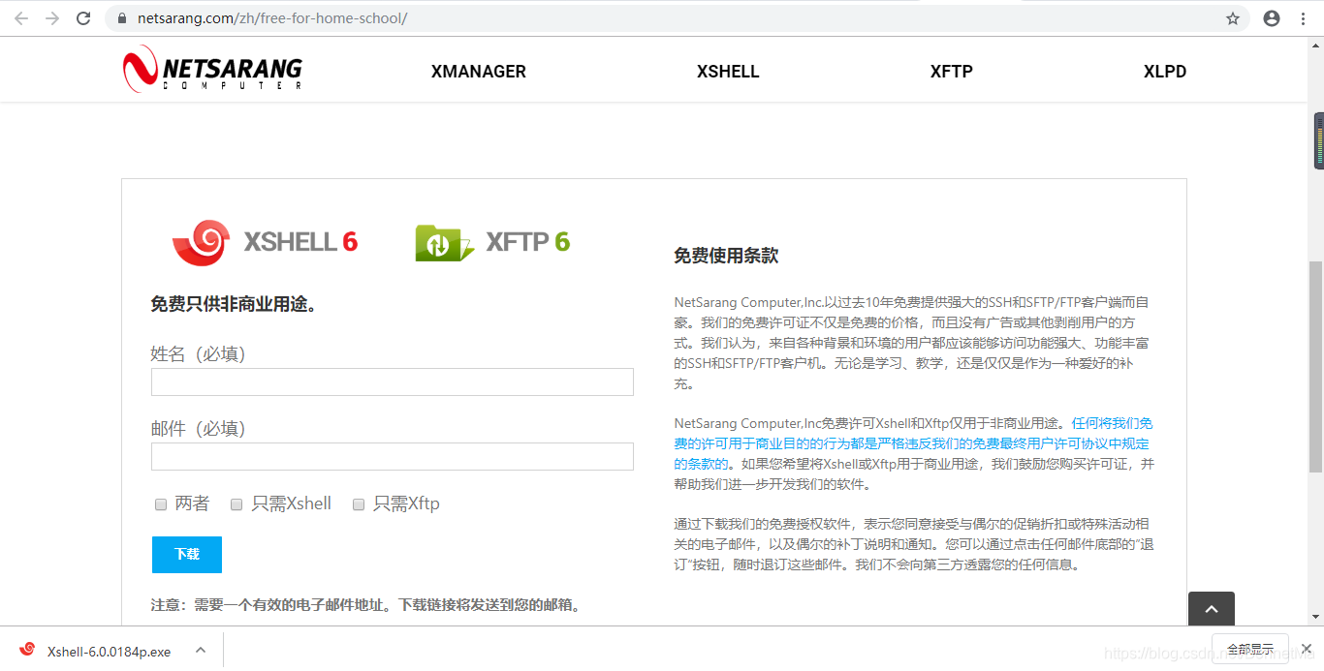1324x671 pixels.
Task: Check the 只需Xftp checkbox
Action: [x=359, y=504]
